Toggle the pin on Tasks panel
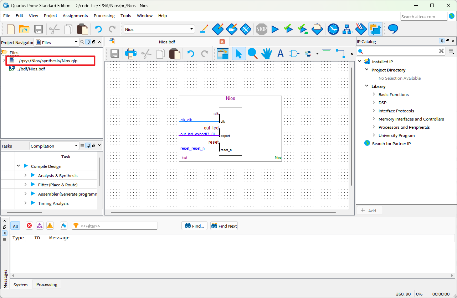This screenshot has width=457, height=298. pos(88,145)
